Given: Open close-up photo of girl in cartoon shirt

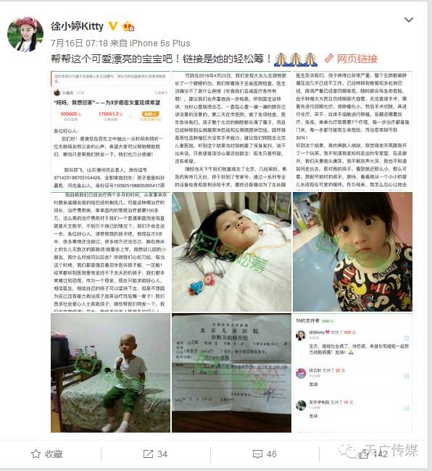Looking at the screenshot, I should tap(352, 251).
